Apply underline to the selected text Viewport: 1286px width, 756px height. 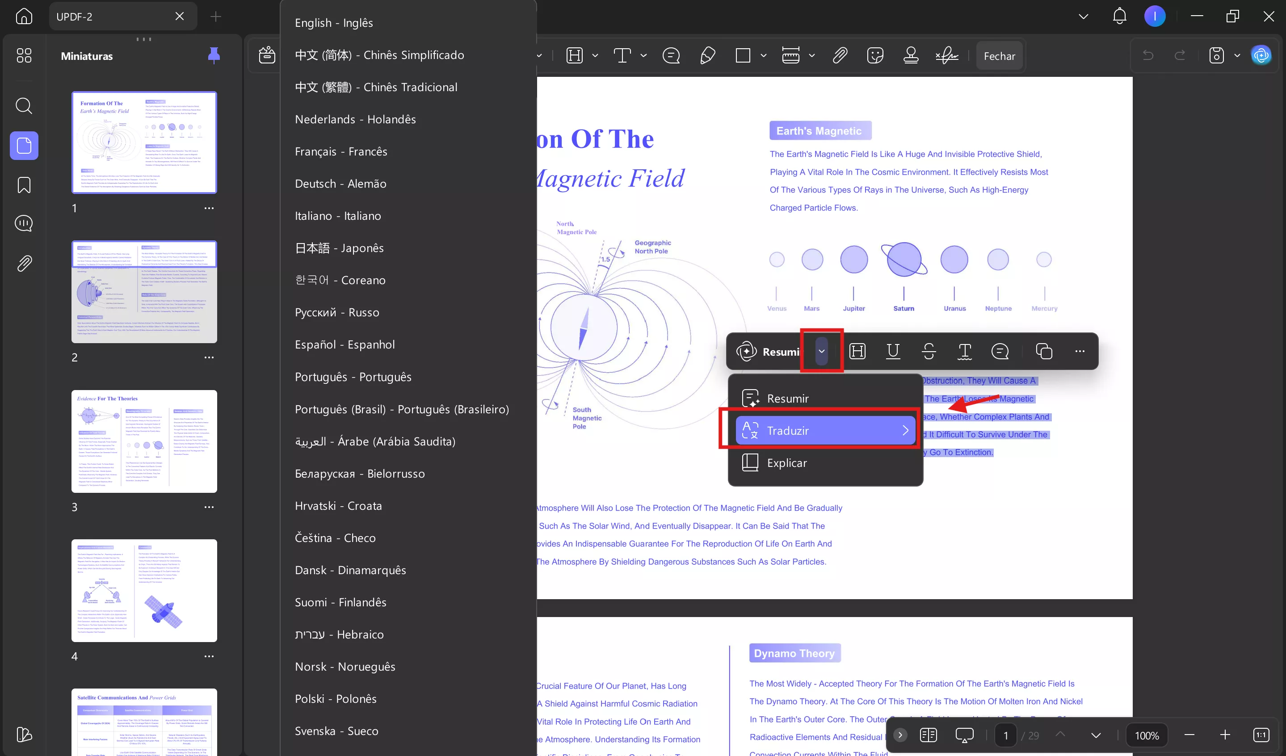tap(893, 351)
